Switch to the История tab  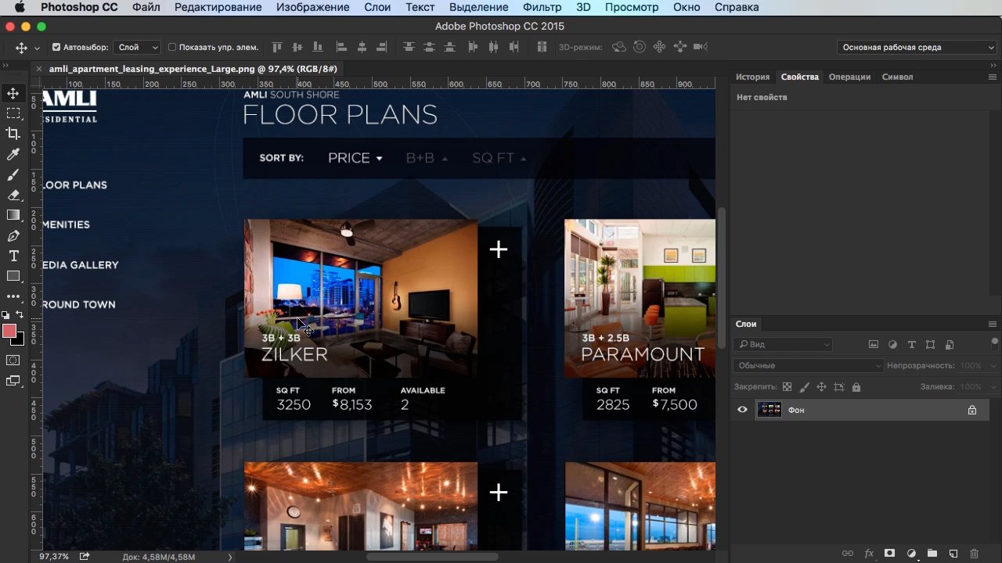coord(752,77)
